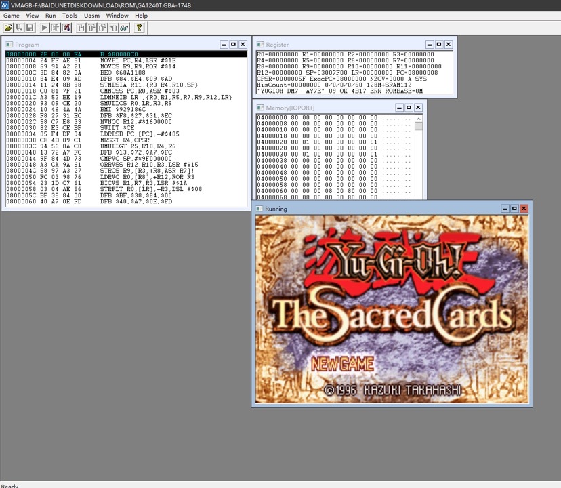561x488 pixels.
Task: Click the stop icon with red X
Action: pyautogui.click(x=66, y=28)
